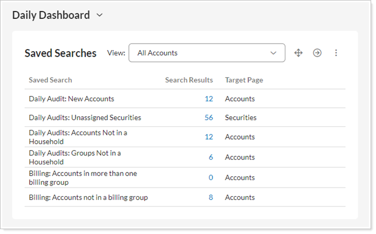The height and width of the screenshot is (234, 376).
Task: Open the 8 results for Accounts not in a billing group
Action: (210, 197)
